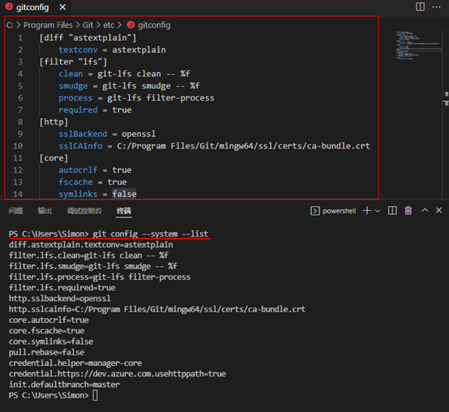Viewport: 449px width, 412px height.
Task: Switch to the 输出 panel tab
Action: [45, 211]
